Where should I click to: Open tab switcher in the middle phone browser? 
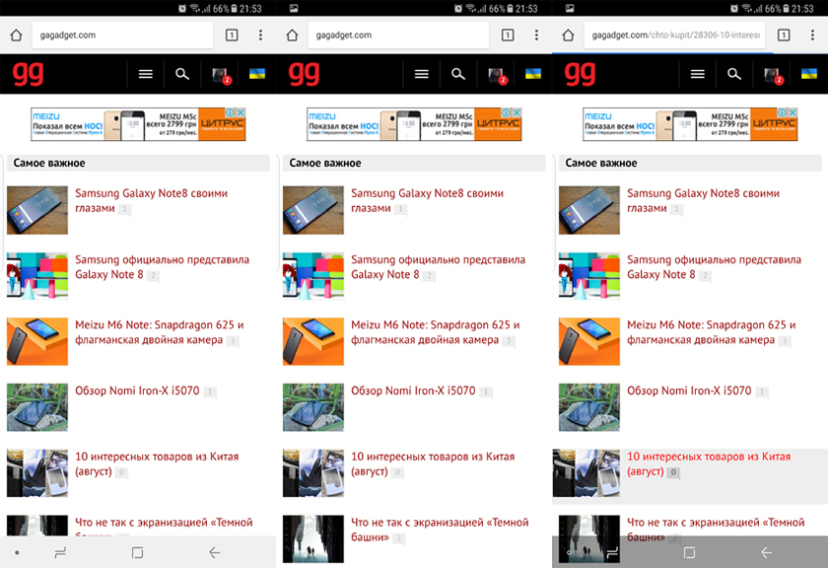pyautogui.click(x=508, y=35)
